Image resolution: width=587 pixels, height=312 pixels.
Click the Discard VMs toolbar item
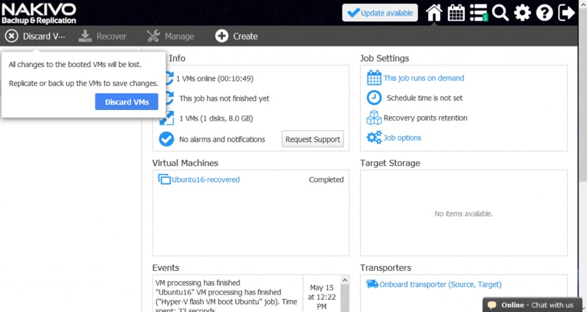35,36
